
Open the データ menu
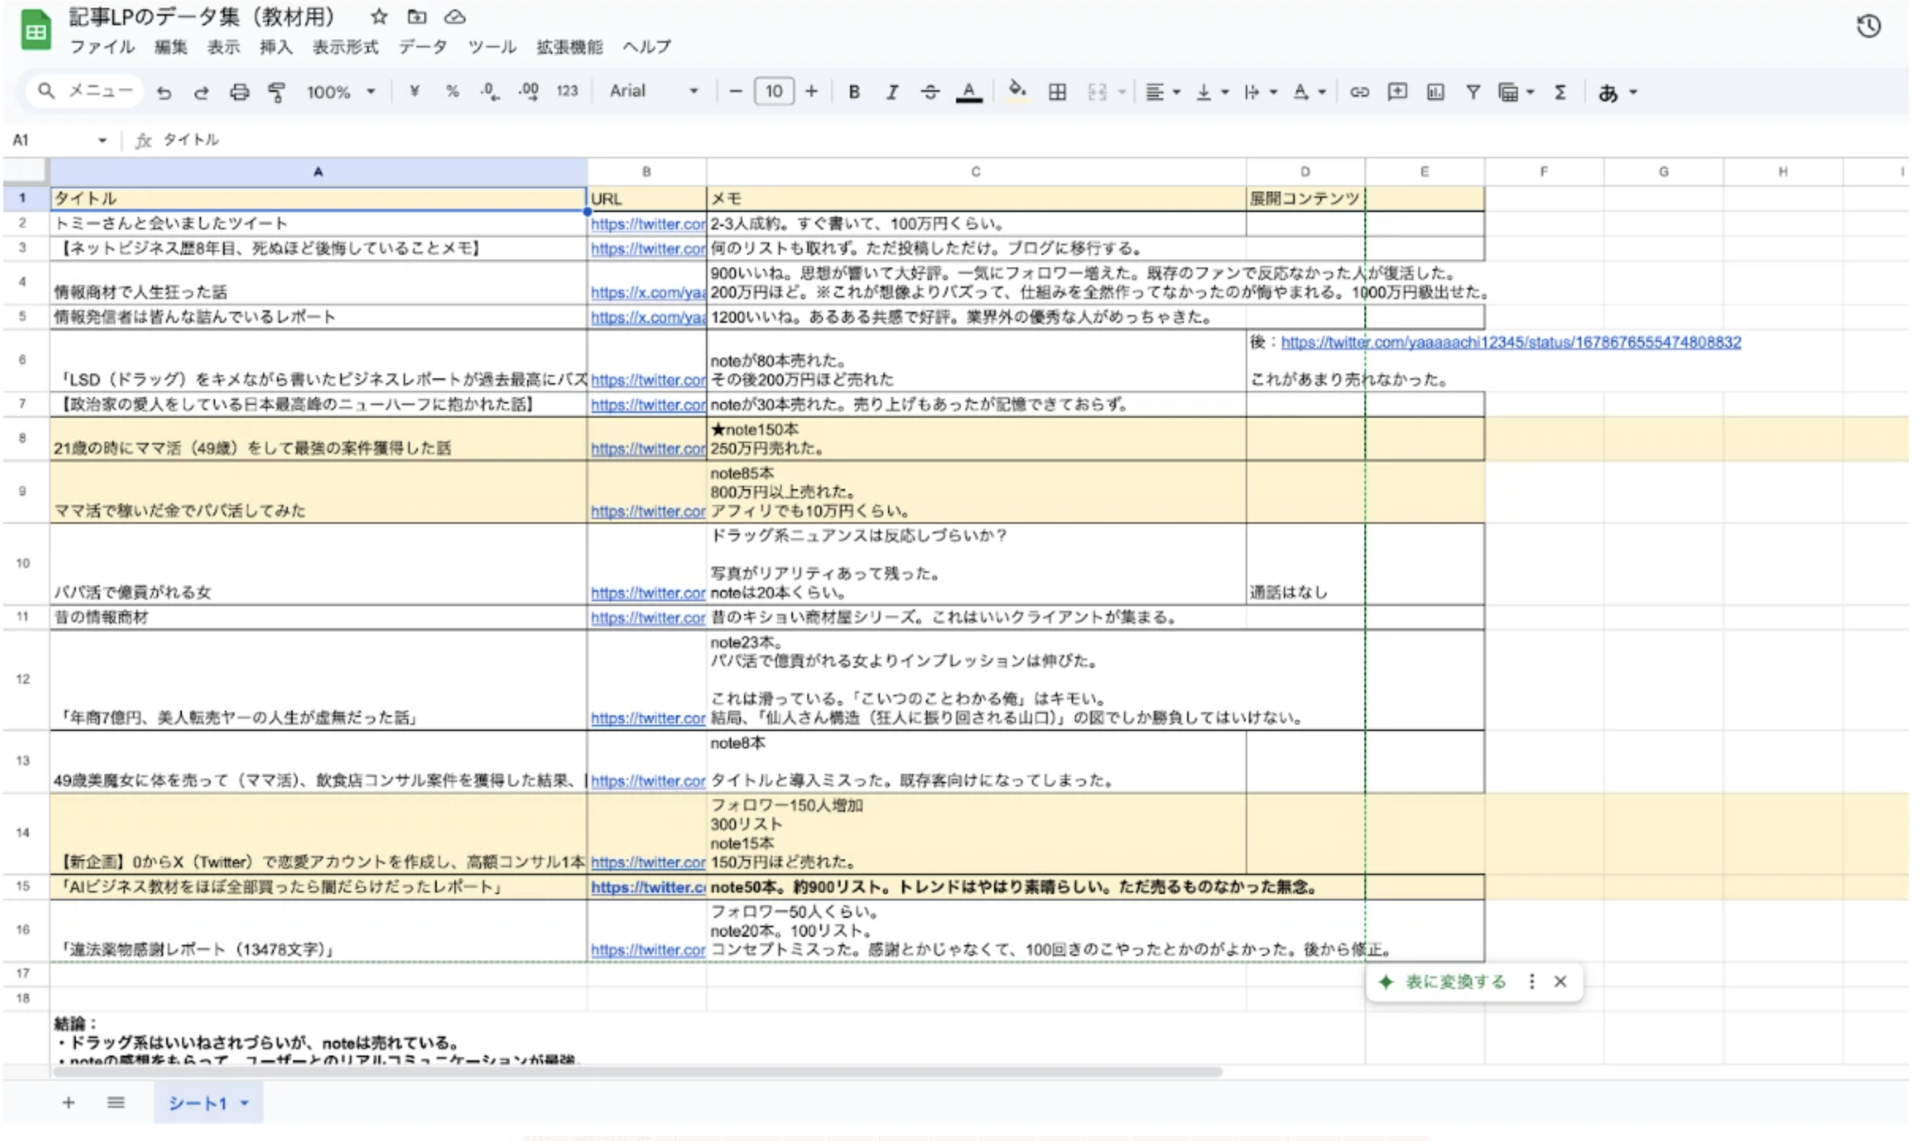tap(422, 47)
